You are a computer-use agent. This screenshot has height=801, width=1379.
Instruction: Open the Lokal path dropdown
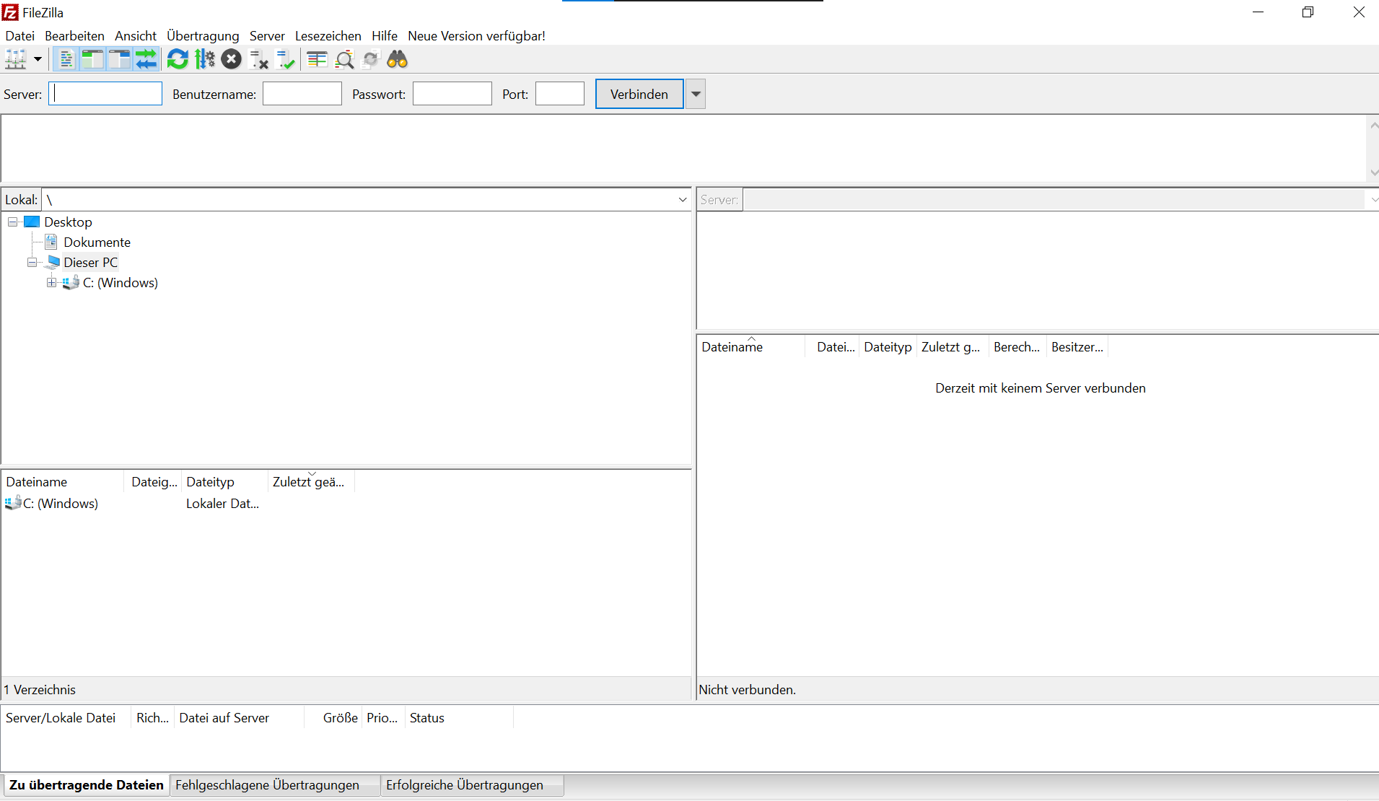pos(683,200)
